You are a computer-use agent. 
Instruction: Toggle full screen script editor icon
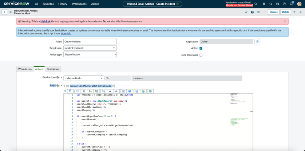123,91
